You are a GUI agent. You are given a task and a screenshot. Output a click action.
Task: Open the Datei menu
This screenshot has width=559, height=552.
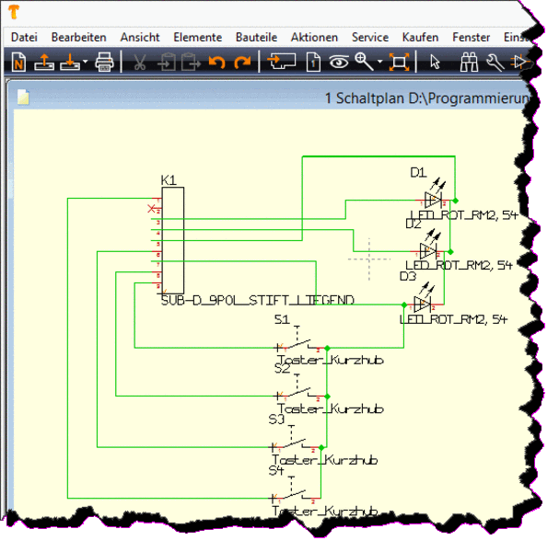[24, 38]
